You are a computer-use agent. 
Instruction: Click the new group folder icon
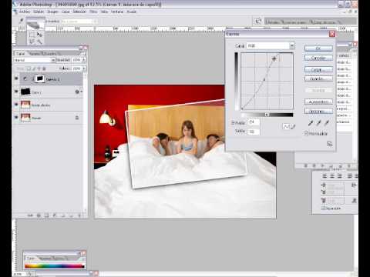click(63, 215)
